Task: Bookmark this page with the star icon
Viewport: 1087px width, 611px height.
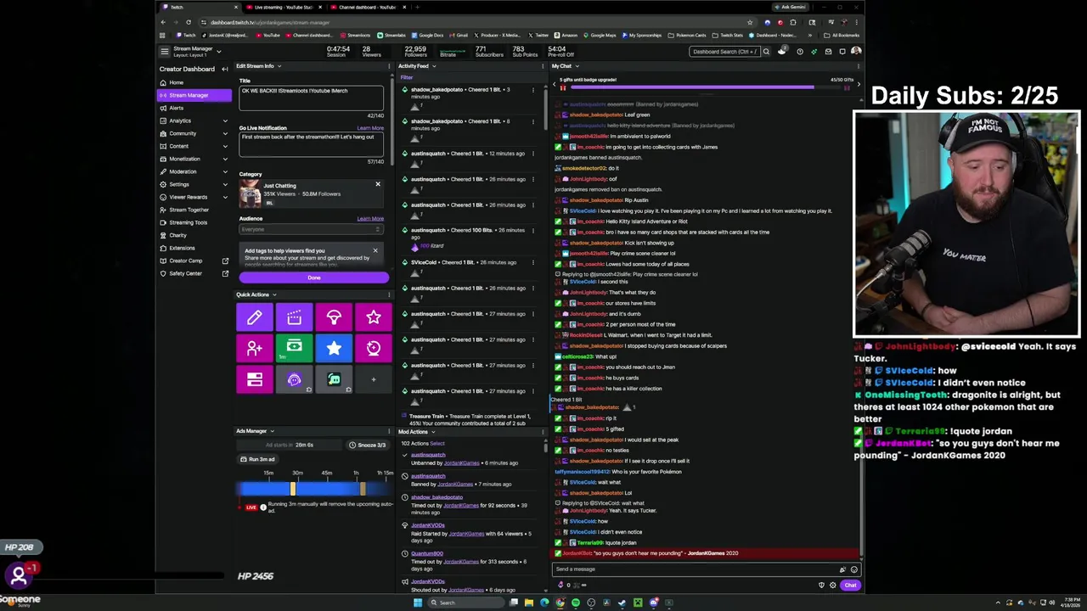Action: coord(749,22)
